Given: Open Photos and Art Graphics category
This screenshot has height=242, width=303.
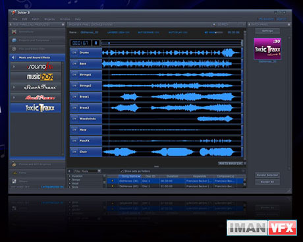Looking at the screenshot, I should click(x=38, y=164).
